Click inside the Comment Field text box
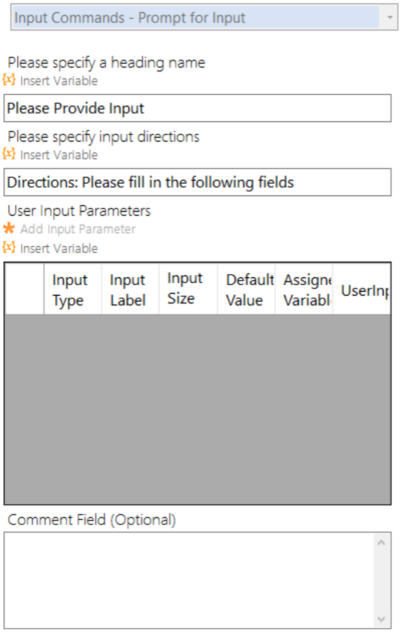 pos(188,580)
